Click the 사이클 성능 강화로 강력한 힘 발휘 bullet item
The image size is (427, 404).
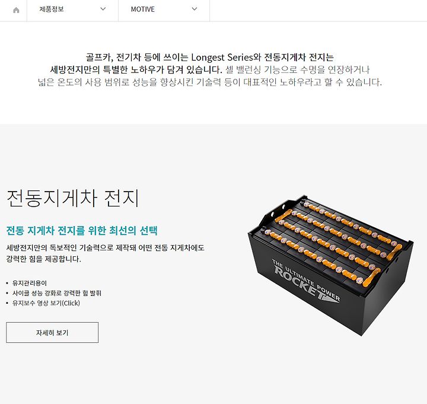pyautogui.click(x=57, y=293)
